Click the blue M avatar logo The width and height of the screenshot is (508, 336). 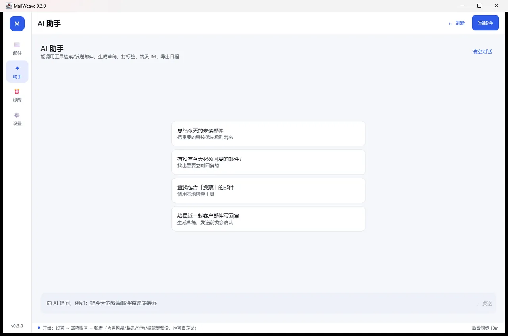pyautogui.click(x=17, y=23)
